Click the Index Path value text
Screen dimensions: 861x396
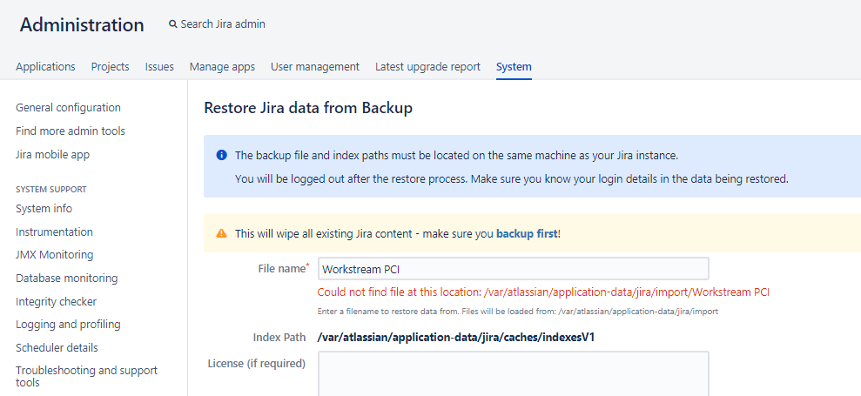(x=456, y=337)
